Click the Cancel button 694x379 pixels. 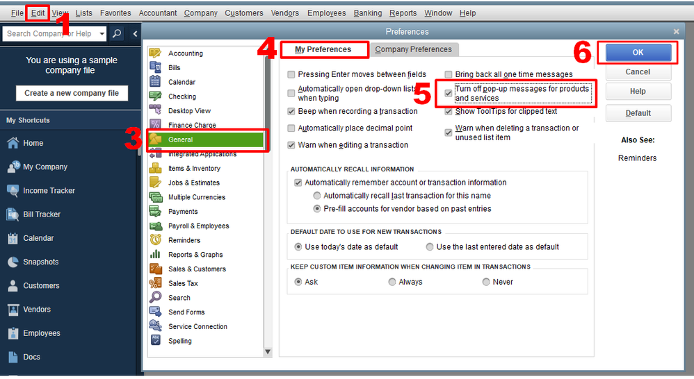pyautogui.click(x=638, y=71)
